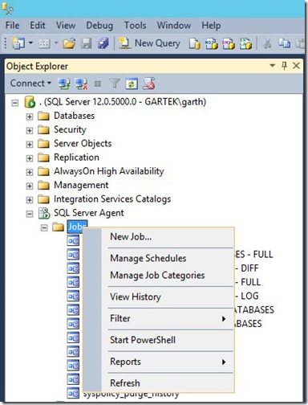Screen dimensions: 308x405
Task: Close the Object Explorer panel
Action: pos(296,66)
